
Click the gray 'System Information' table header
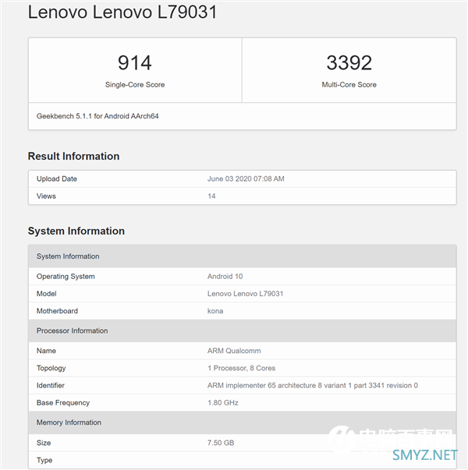[243, 256]
